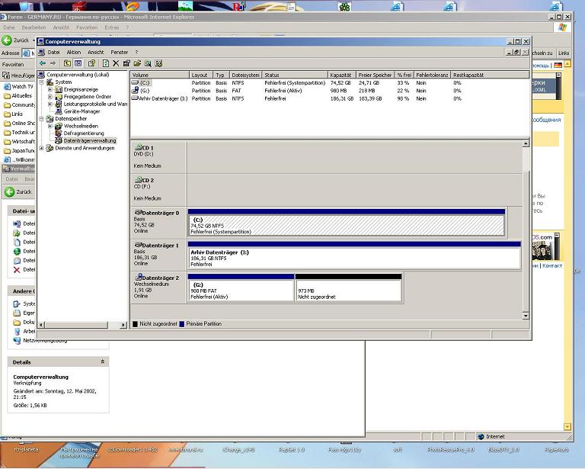This screenshot has height=469, width=585.
Task: Open Geräte-Manager from the tree
Action: click(82, 111)
